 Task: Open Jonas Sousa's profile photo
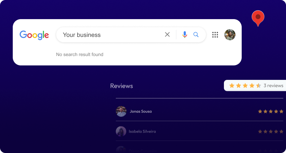pyautogui.click(x=121, y=111)
